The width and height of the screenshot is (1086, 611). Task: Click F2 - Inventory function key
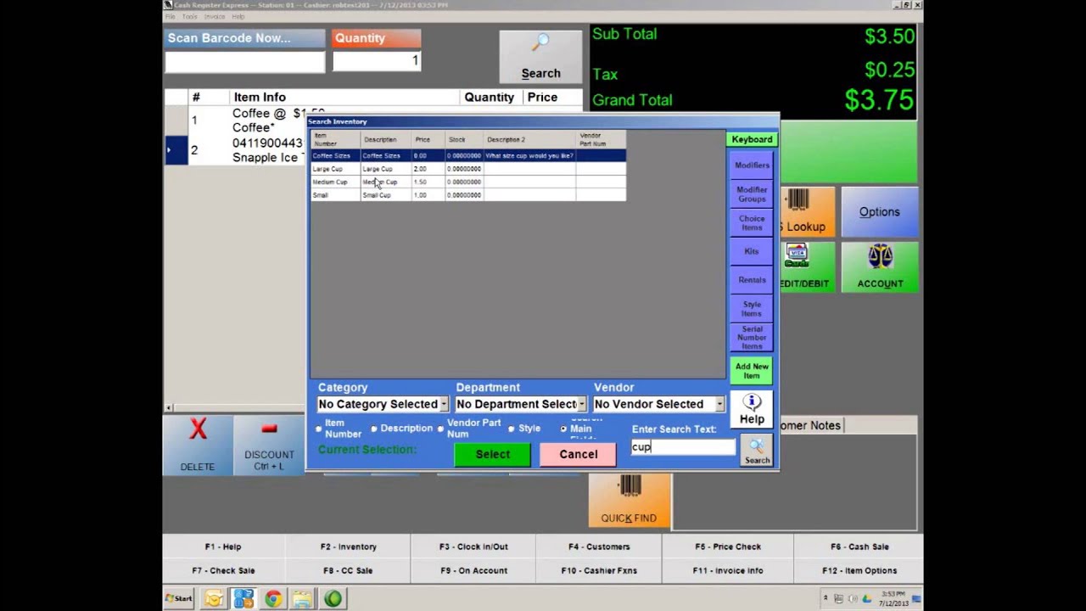tap(349, 547)
